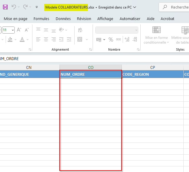
Task: Open the font size dropdown
Action: pos(13,30)
